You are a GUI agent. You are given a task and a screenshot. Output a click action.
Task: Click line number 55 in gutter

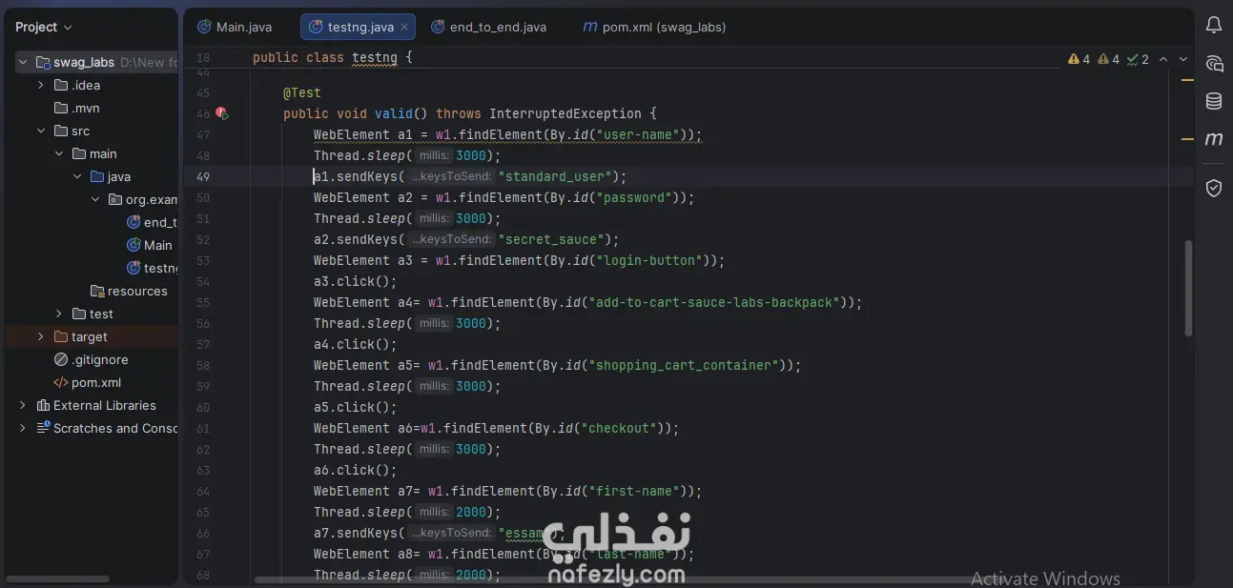(x=203, y=302)
